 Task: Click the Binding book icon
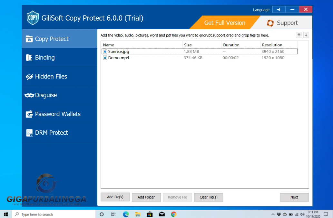[x=29, y=57]
